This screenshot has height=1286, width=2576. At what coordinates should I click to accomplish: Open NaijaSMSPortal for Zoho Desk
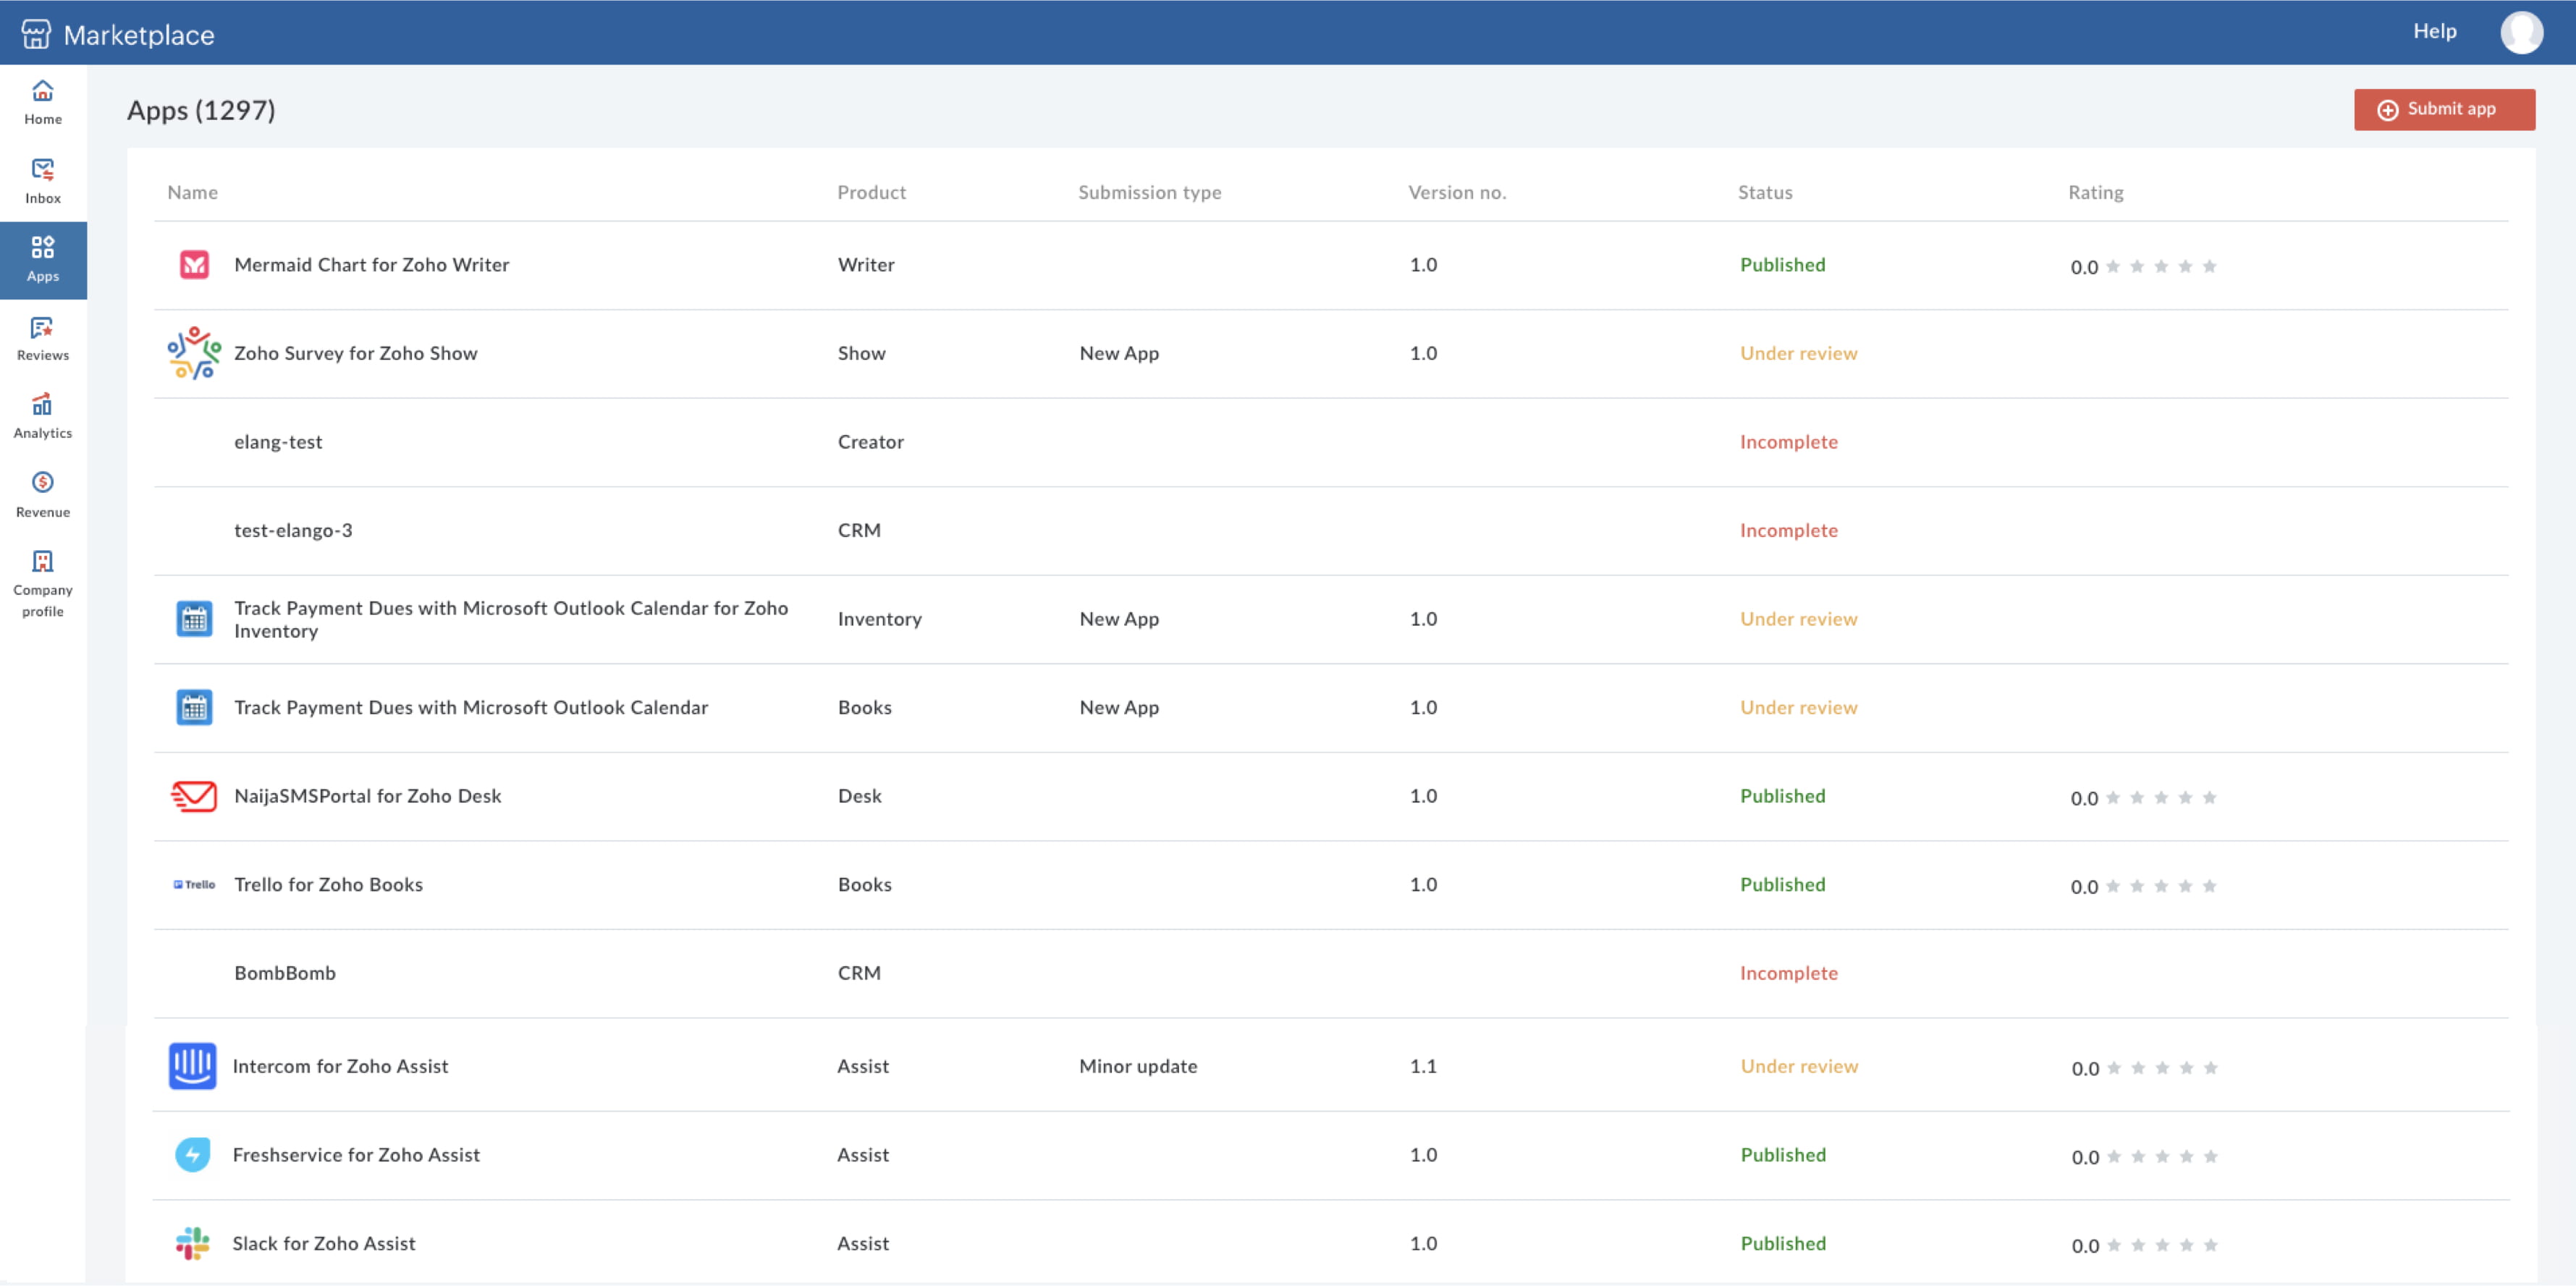pos(368,796)
